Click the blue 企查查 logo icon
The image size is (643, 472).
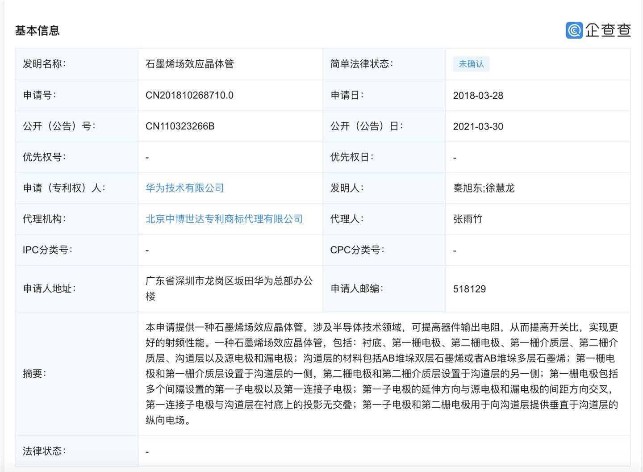574,31
